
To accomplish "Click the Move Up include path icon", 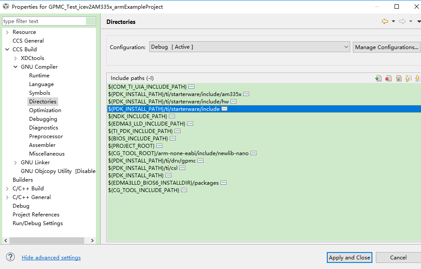I will 408,78.
